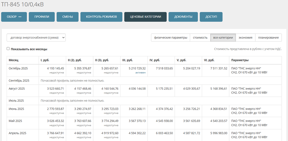Open the ОБЗОР dropdown button

tap(14, 17)
